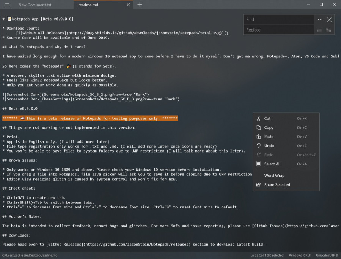
Task: Minimize the Notepads window
Action: coord(308,5)
